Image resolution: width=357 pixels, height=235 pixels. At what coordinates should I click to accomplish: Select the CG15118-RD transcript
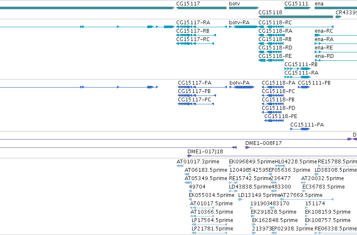coord(270,52)
